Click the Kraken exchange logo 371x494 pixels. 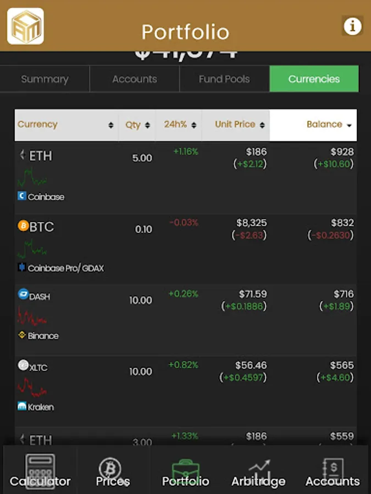tap(22, 406)
